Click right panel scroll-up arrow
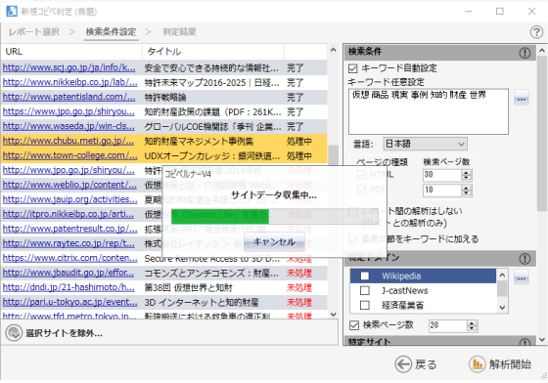548x383 pixels. 542,50
